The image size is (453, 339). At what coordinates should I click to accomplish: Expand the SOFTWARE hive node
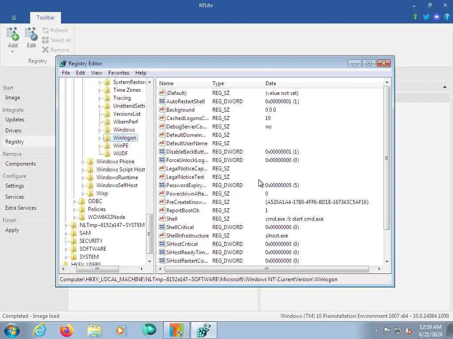click(66, 249)
